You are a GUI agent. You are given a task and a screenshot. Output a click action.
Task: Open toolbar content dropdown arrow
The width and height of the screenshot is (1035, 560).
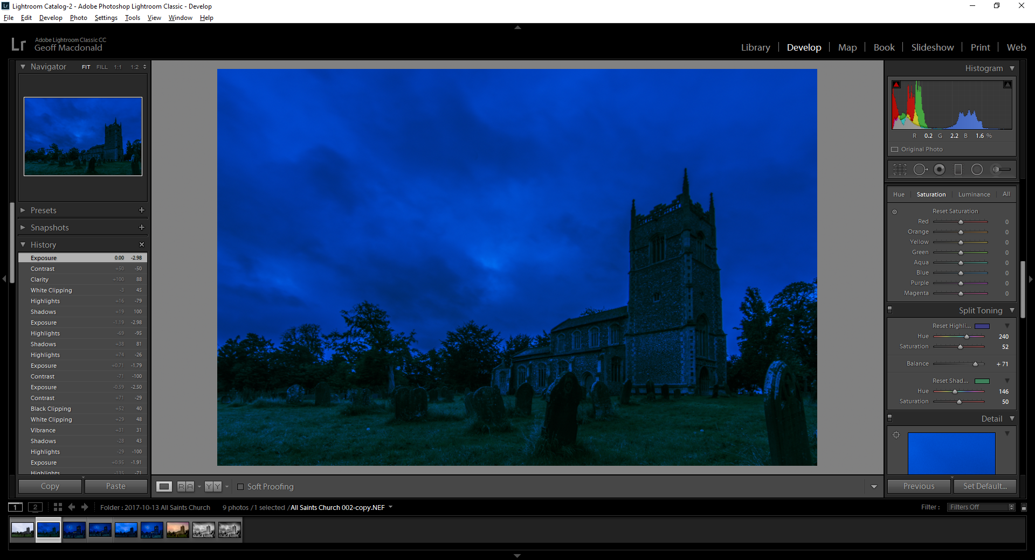coord(874,487)
